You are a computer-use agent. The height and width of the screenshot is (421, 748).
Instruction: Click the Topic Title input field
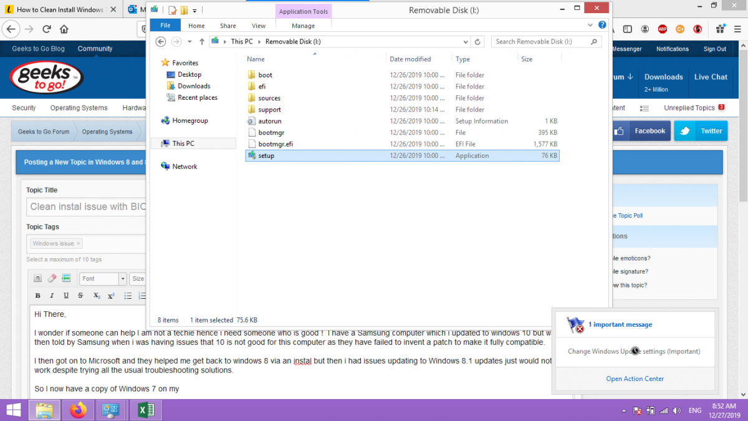click(86, 206)
